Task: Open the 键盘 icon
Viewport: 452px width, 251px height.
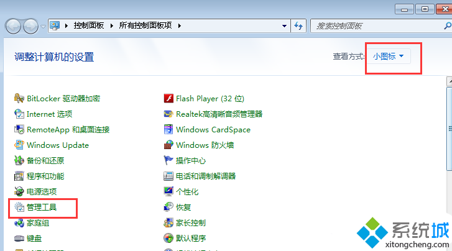Action: pos(19,239)
